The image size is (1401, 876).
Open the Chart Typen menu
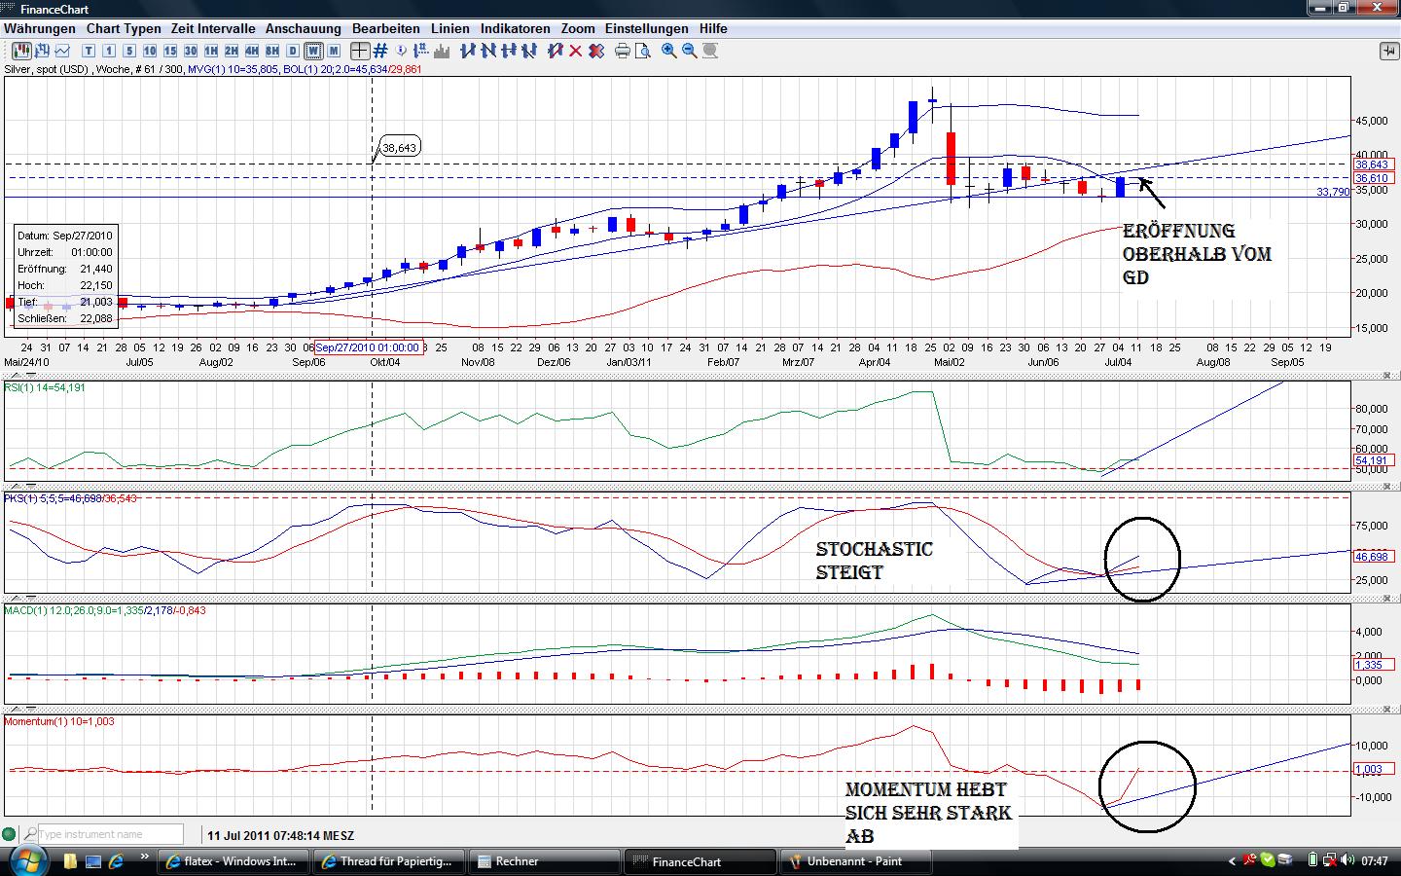pos(124,29)
